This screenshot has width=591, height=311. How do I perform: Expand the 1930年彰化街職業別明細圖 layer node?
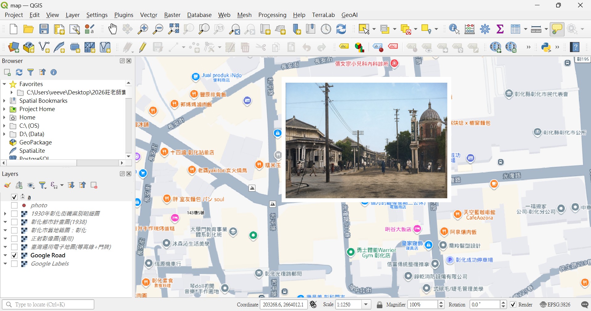click(x=5, y=214)
